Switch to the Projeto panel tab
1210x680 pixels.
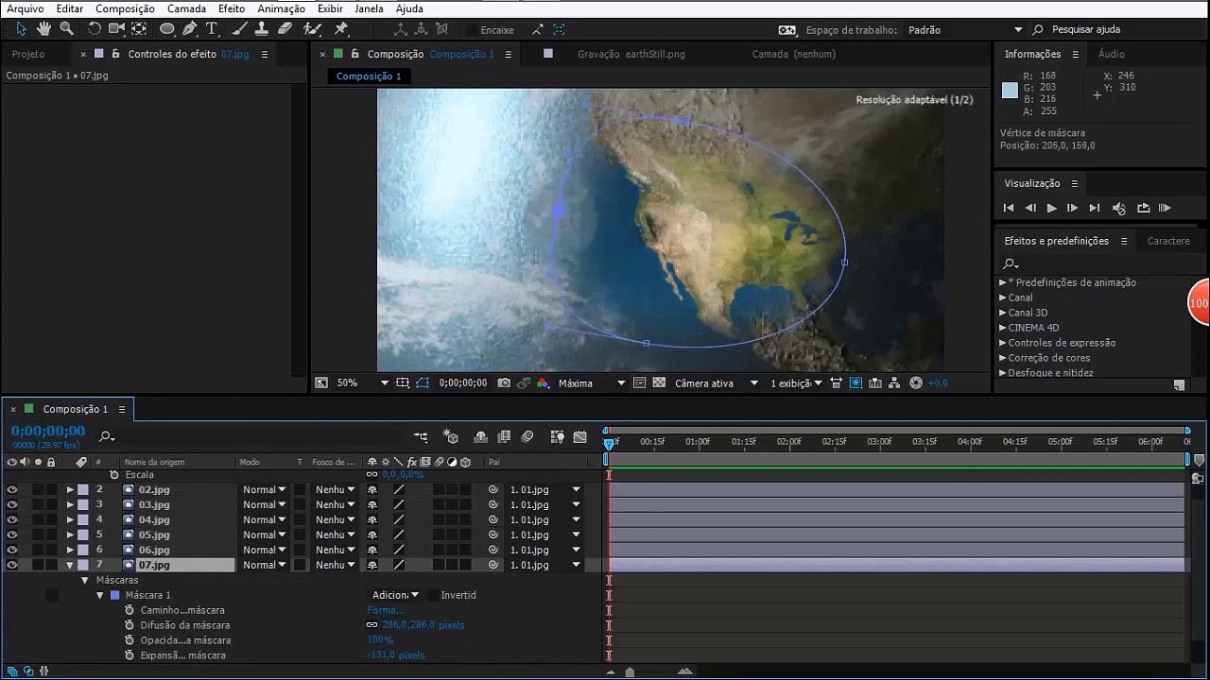point(28,55)
